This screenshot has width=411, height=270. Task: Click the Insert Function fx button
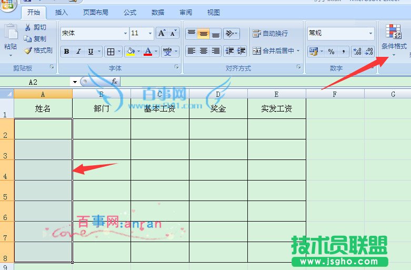[x=115, y=82]
